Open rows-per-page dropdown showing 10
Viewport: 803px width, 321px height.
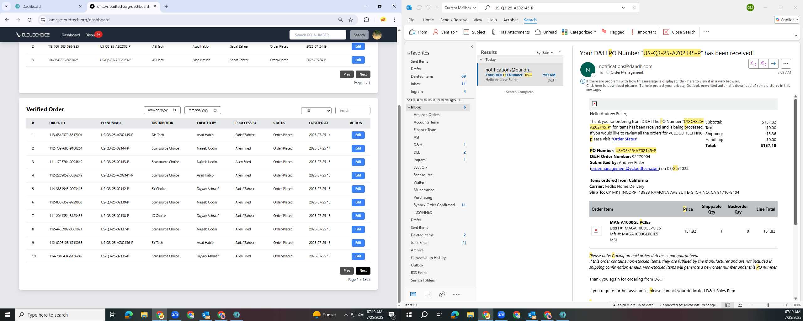click(316, 111)
